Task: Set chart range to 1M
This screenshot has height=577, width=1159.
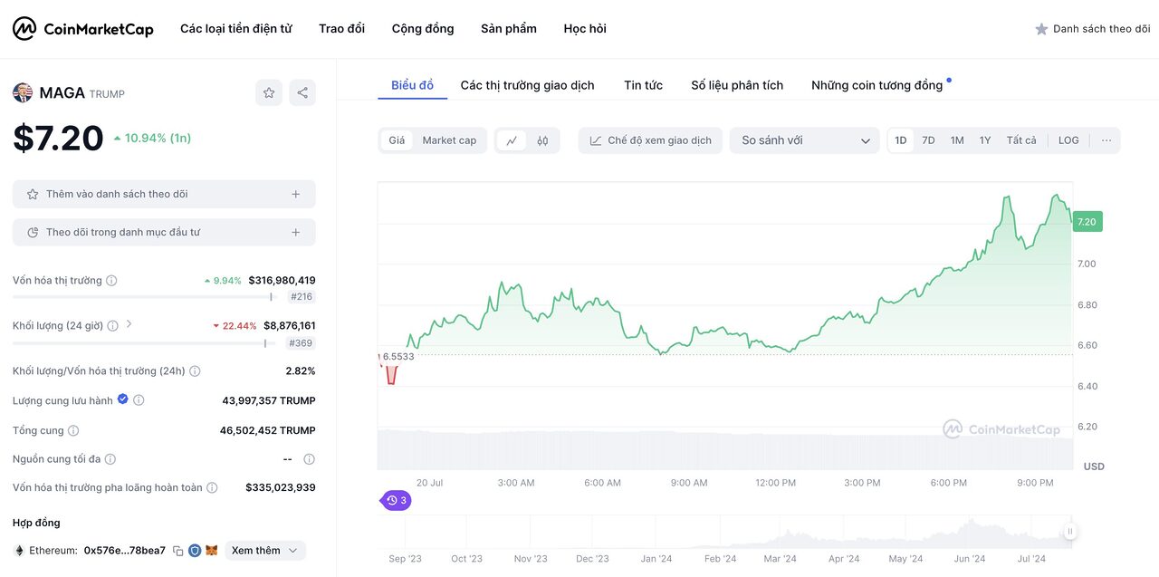Action: point(957,140)
